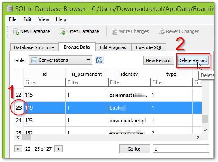Screen dimensions: 218x162
Task: Select row header 22
Action: coord(19,95)
